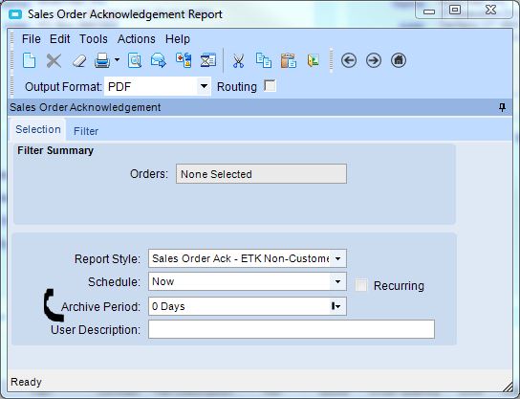Expand the Report Style dropdown
Image resolution: width=520 pixels, height=399 pixels.
coord(337,258)
